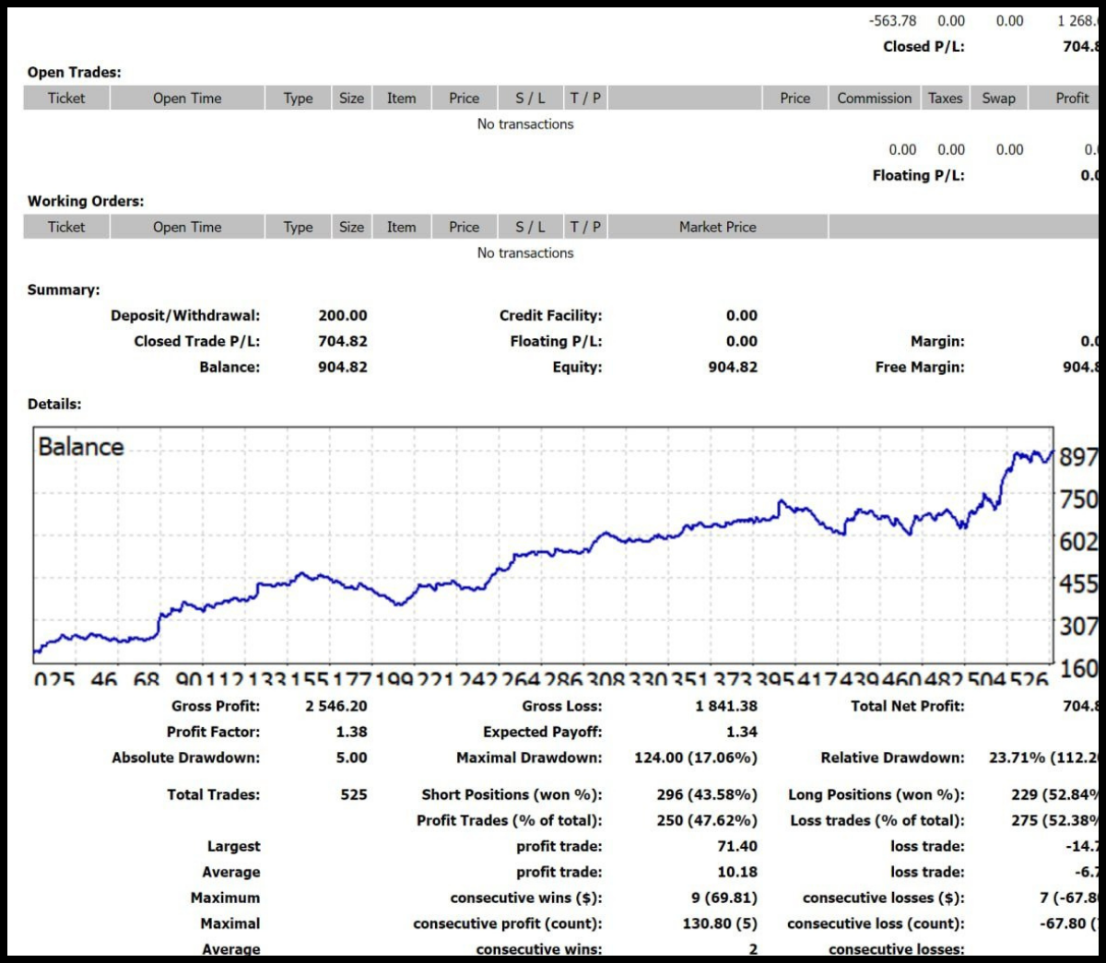1106x963 pixels.
Task: Select the "Closed P/L:" label at top
Action: [924, 46]
